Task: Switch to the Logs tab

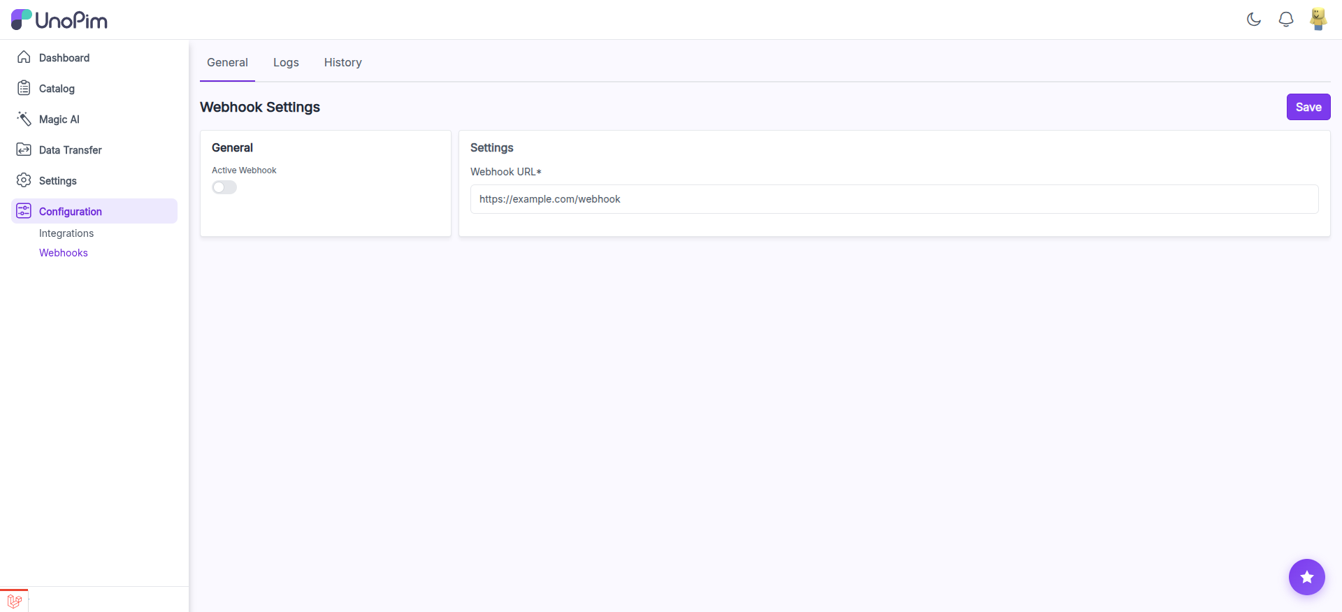Action: pyautogui.click(x=286, y=62)
